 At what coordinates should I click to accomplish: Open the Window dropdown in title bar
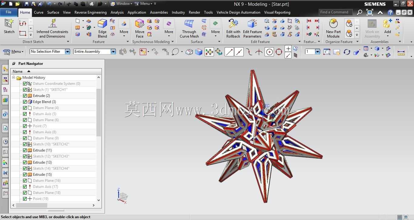pos(122,4)
